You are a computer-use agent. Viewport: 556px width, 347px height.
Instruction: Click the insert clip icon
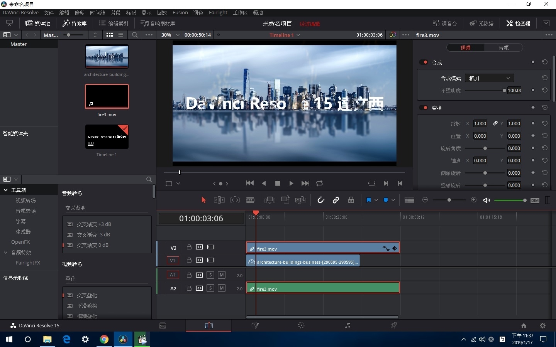pos(270,200)
